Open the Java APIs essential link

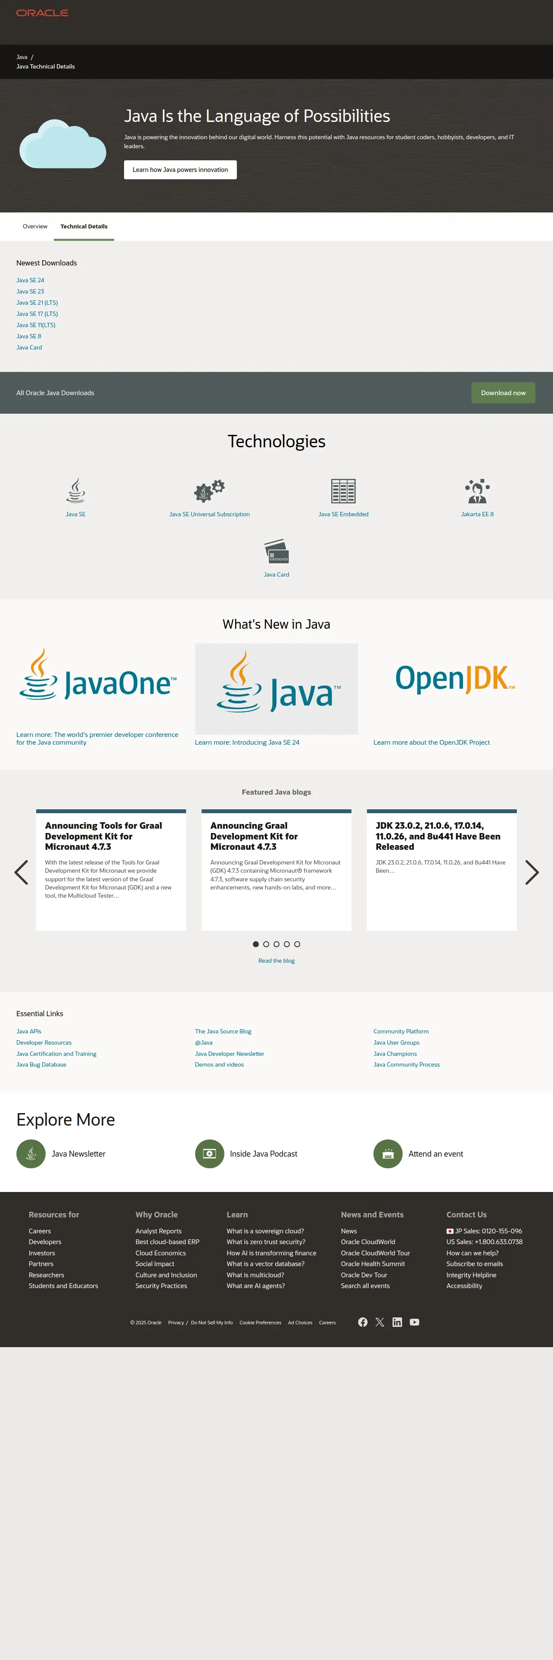29,1031
